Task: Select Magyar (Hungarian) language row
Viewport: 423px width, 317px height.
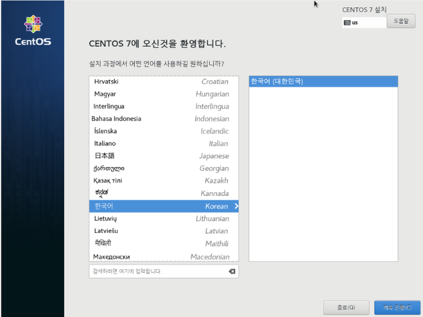Action: (164, 94)
